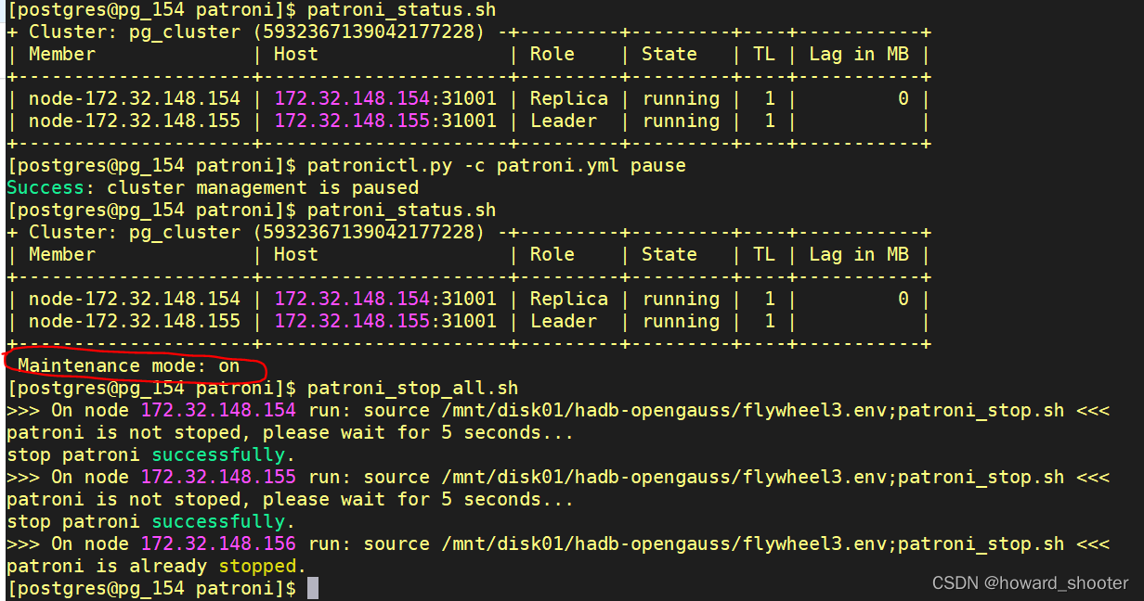1144x601 pixels.
Task: Click IP 172.32.148.154 in the '>>> On node' line
Action: (218, 411)
